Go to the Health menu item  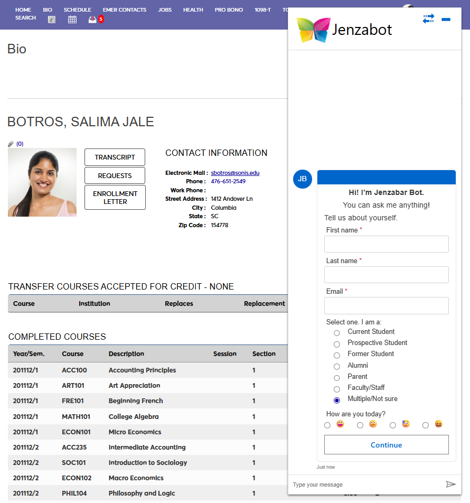click(193, 10)
